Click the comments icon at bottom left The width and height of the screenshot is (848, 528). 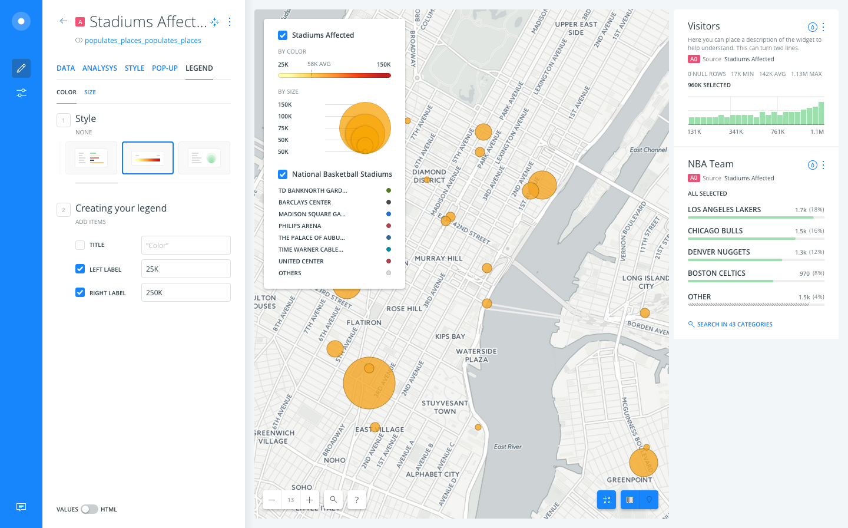(21, 507)
